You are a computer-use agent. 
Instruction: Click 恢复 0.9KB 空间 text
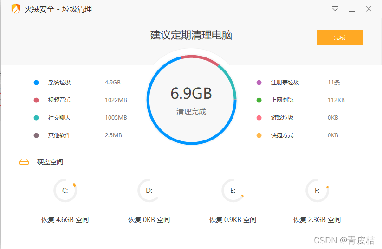(233, 220)
